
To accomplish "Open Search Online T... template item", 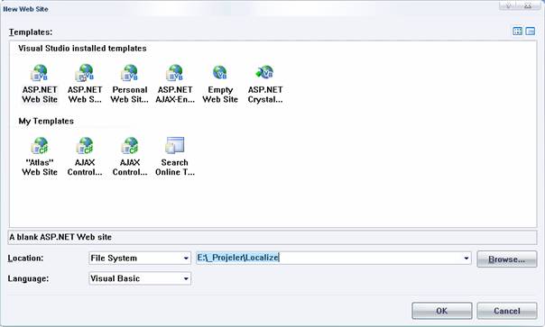I will (175, 157).
